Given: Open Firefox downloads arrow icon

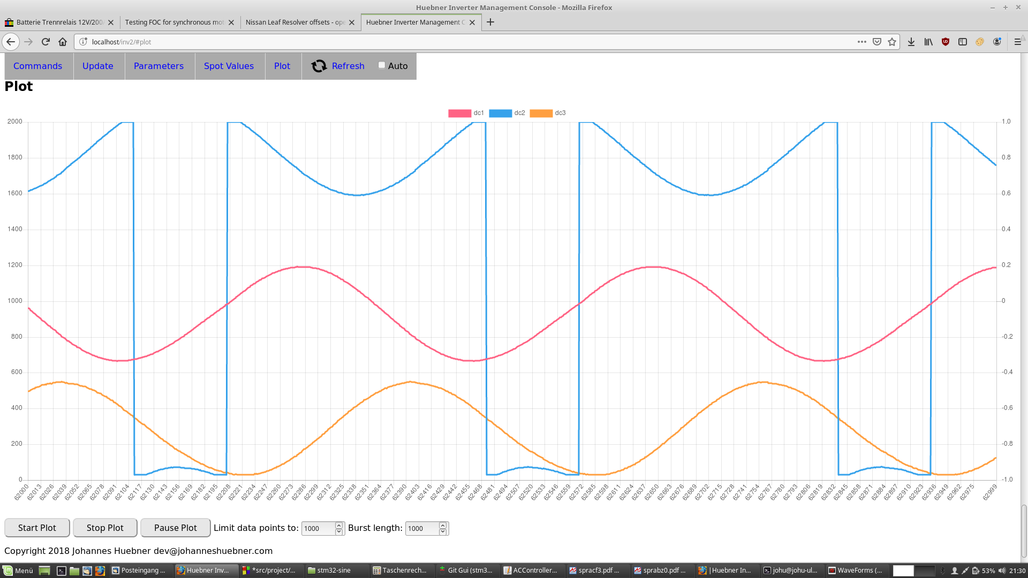Looking at the screenshot, I should [x=911, y=42].
